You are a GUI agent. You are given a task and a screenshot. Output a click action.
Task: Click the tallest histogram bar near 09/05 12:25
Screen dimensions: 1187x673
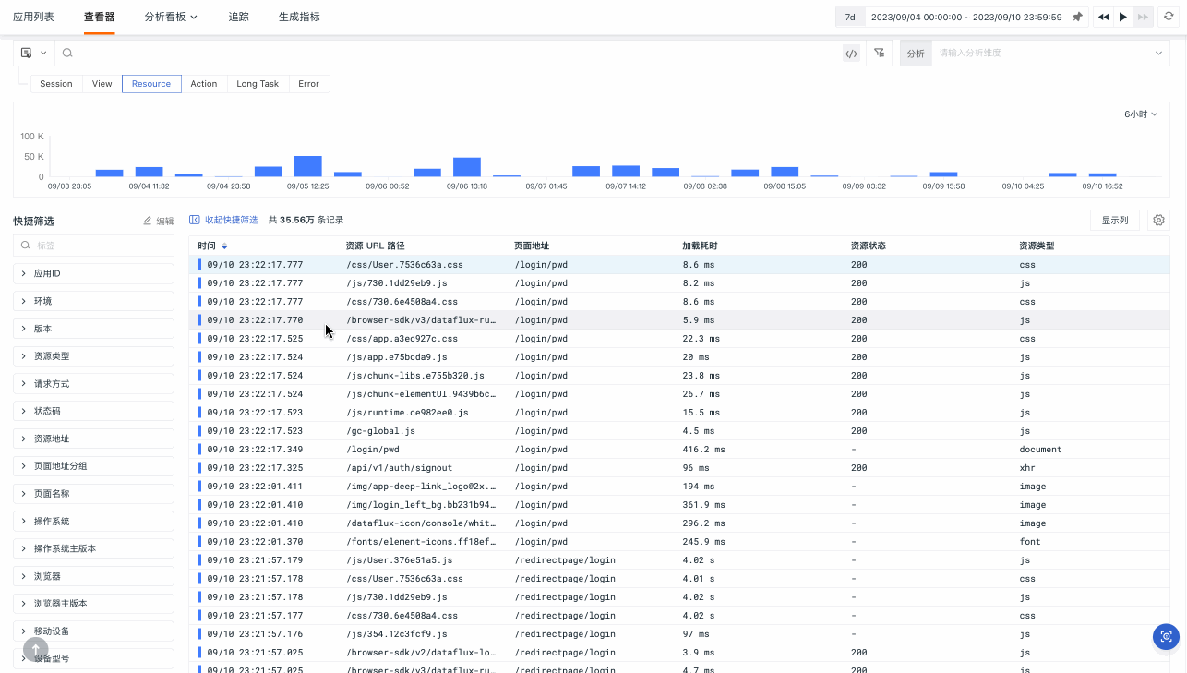pos(308,166)
